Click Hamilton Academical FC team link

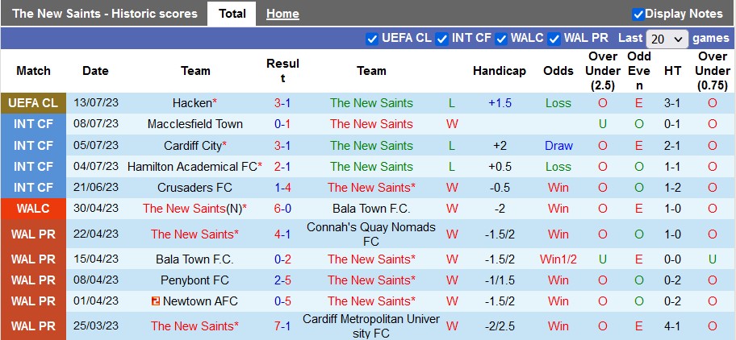[x=192, y=167]
